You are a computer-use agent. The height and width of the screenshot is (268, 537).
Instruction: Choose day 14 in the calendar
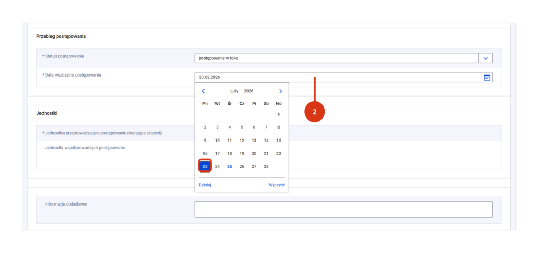point(266,141)
